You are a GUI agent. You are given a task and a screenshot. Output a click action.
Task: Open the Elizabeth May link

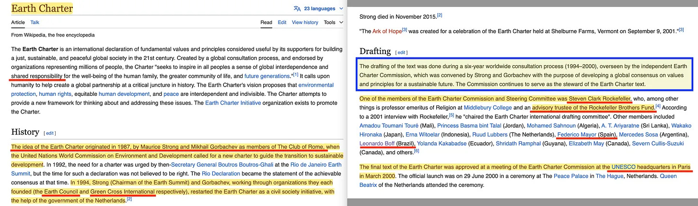point(587,144)
